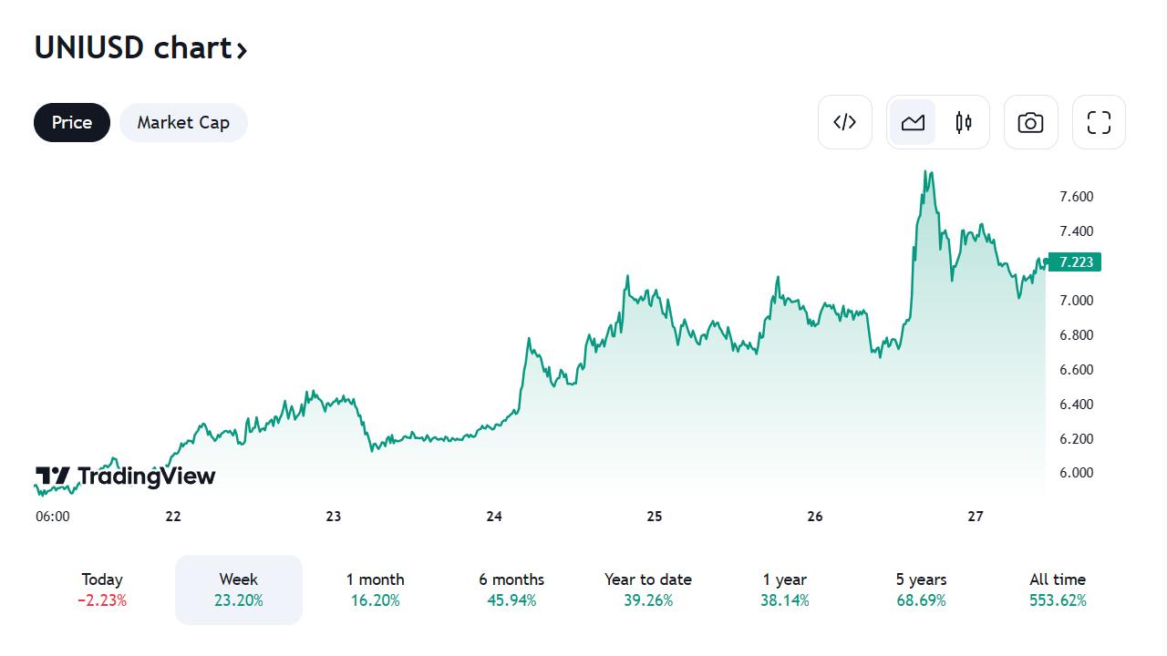Take a chart snapshot with camera icon

pos(1030,122)
